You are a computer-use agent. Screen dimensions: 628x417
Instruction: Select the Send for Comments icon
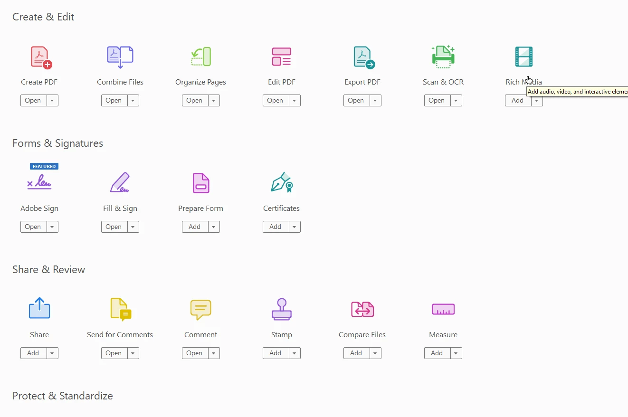pos(121,310)
